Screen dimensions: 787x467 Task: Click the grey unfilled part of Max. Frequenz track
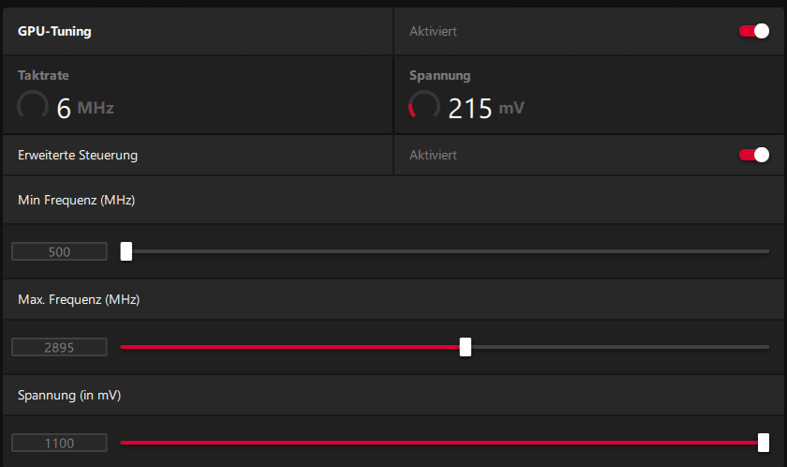tap(618, 347)
